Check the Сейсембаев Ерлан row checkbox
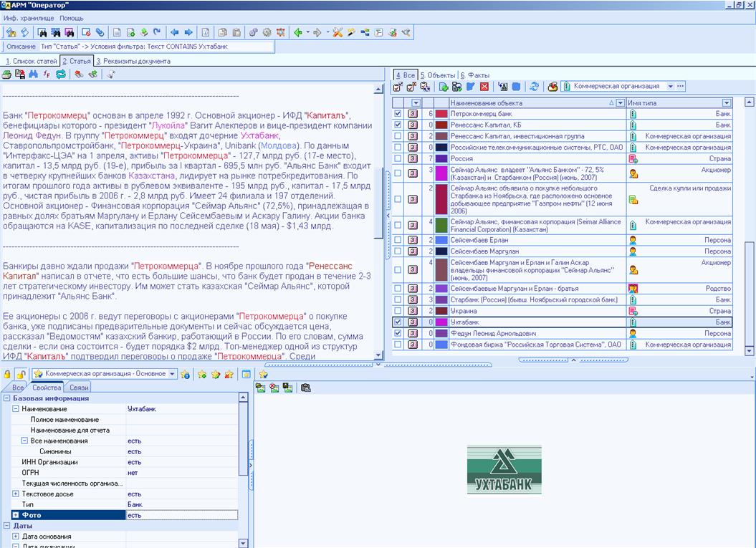 tap(398, 240)
